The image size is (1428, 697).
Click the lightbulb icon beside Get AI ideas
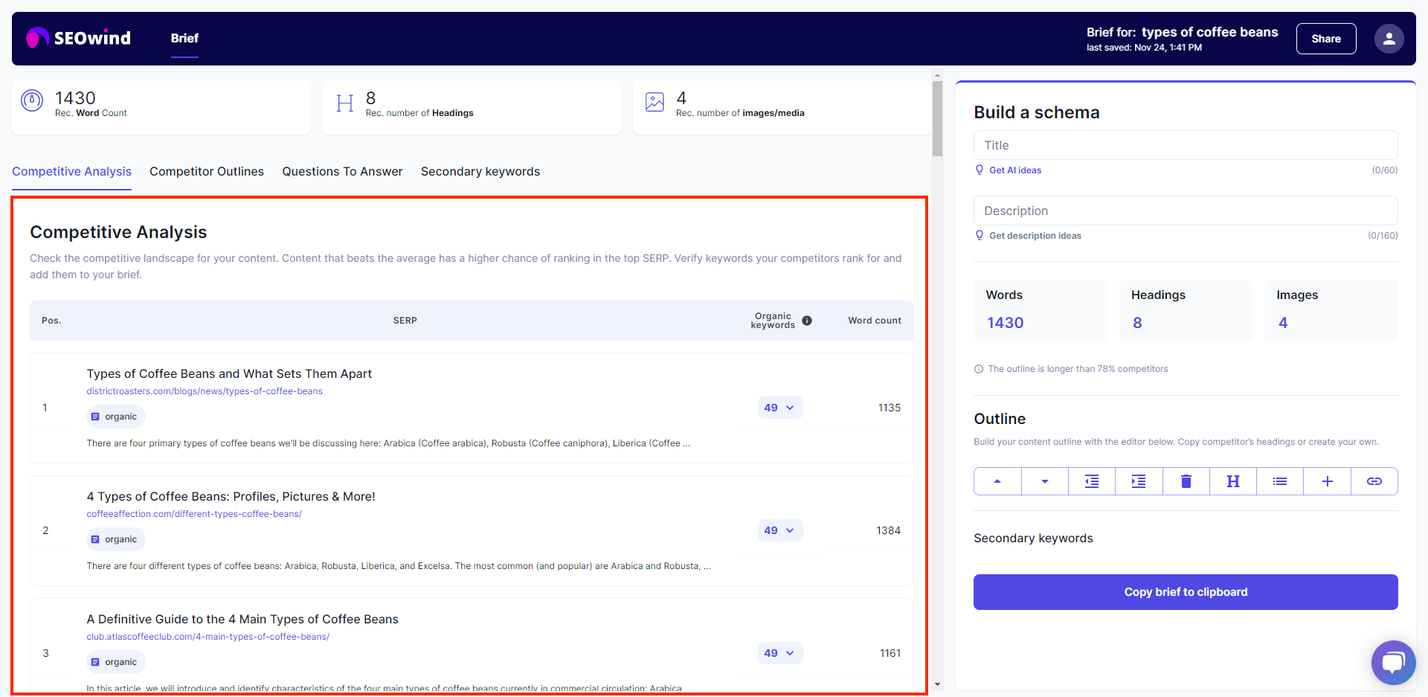click(980, 170)
